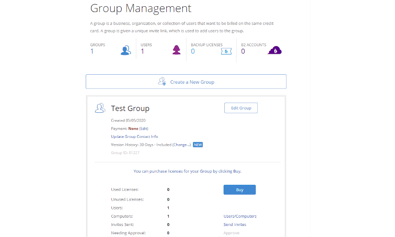Click the GROUPS stat label

click(x=98, y=45)
